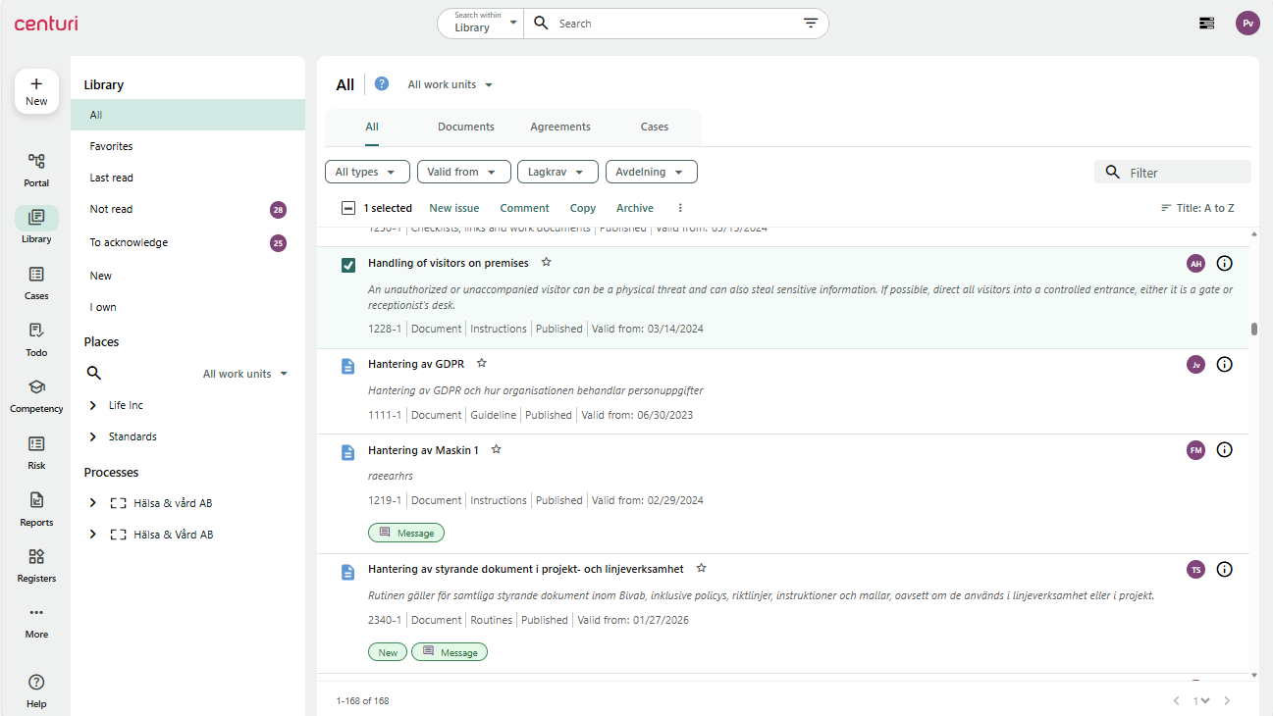Open the Portal section in the sidebar
This screenshot has height=716, width=1273.
tap(36, 169)
